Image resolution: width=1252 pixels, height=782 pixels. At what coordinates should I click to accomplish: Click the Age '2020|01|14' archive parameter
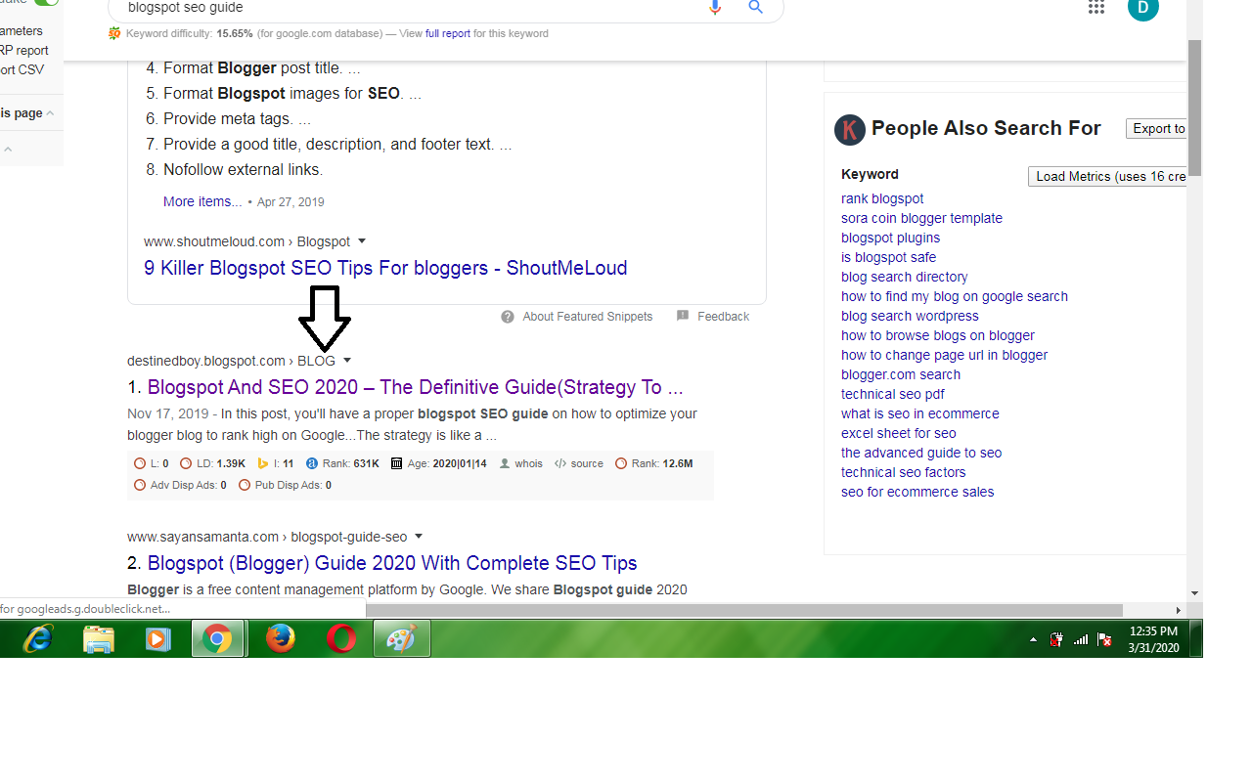(x=438, y=463)
